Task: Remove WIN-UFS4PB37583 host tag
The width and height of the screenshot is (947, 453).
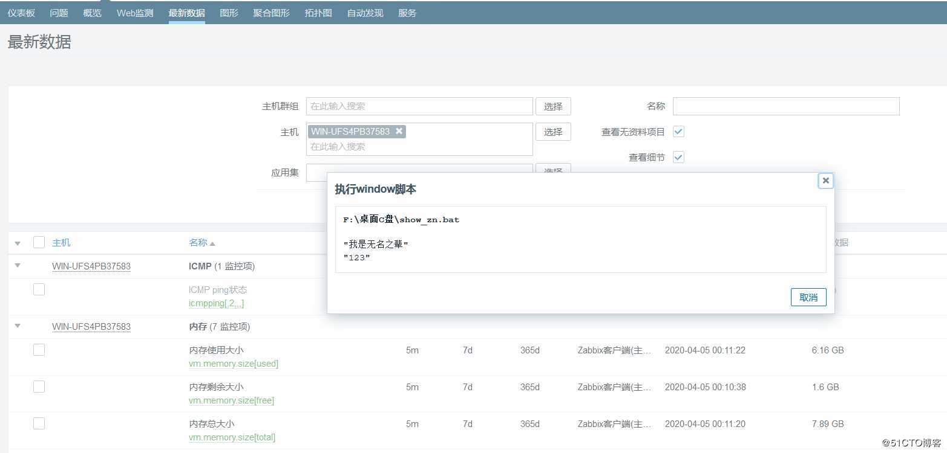Action: pos(399,131)
